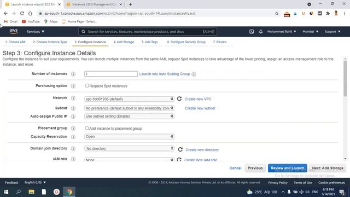Click info icon beside Launch into Auto Scaling Group
The width and height of the screenshot is (350, 197).
[194, 74]
